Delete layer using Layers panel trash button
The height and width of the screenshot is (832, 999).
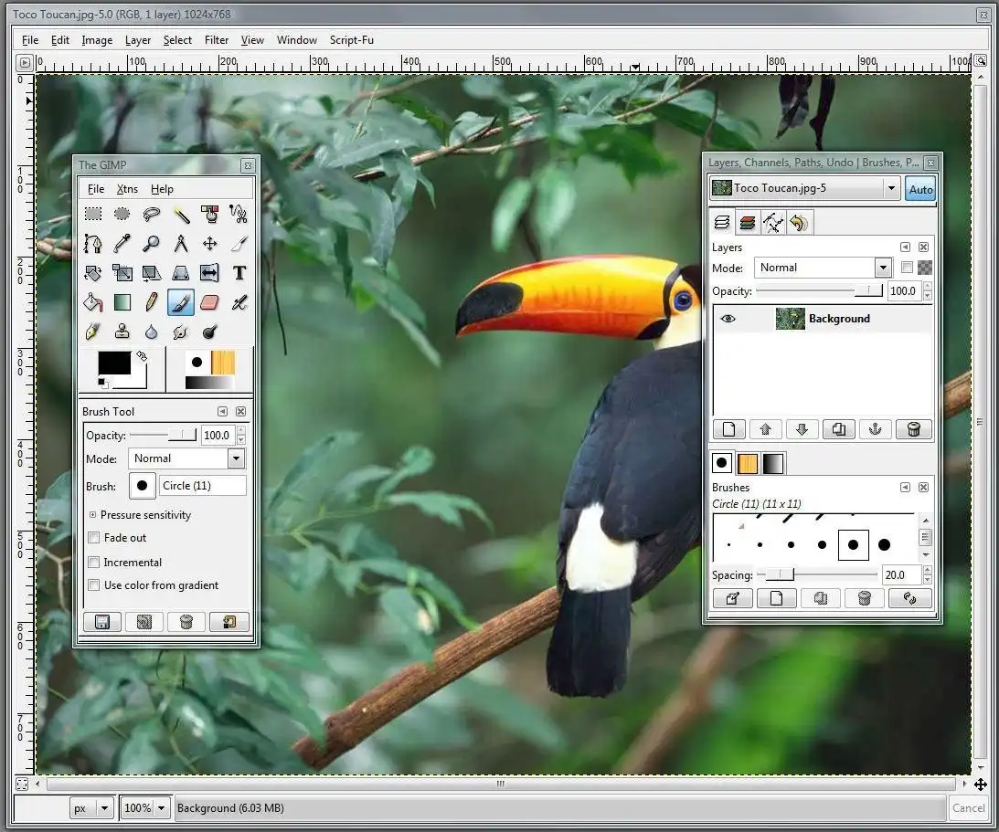point(912,429)
